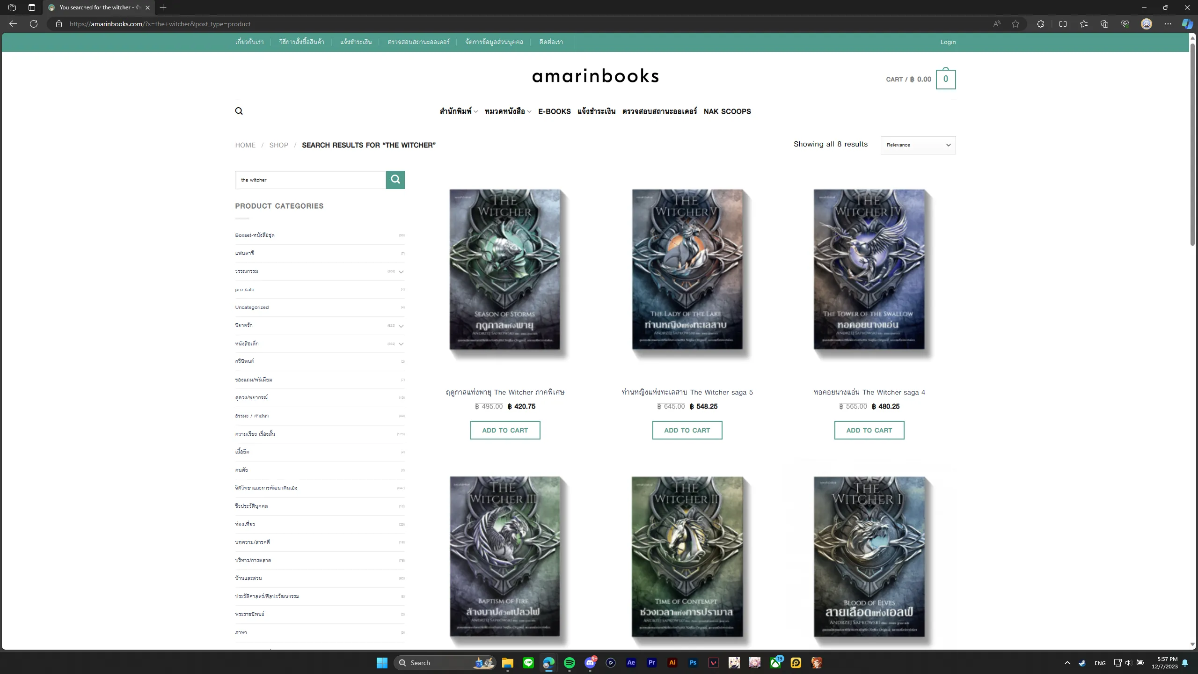Click the magnifier search icon beside navigation menu
Screen dimensions: 1198x674
click(x=239, y=111)
